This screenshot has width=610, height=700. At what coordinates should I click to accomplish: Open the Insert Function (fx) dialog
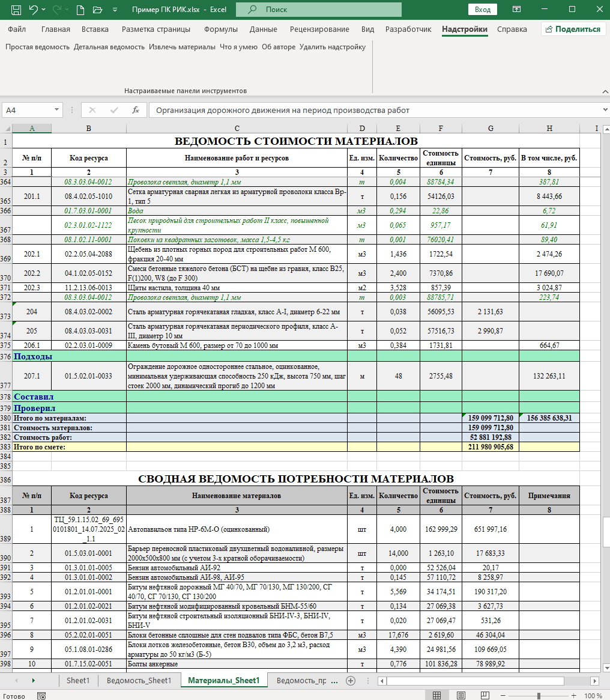(x=136, y=110)
